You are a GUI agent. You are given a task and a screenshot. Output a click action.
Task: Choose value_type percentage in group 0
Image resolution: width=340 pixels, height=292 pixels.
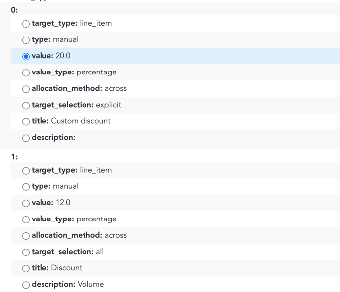coord(26,73)
